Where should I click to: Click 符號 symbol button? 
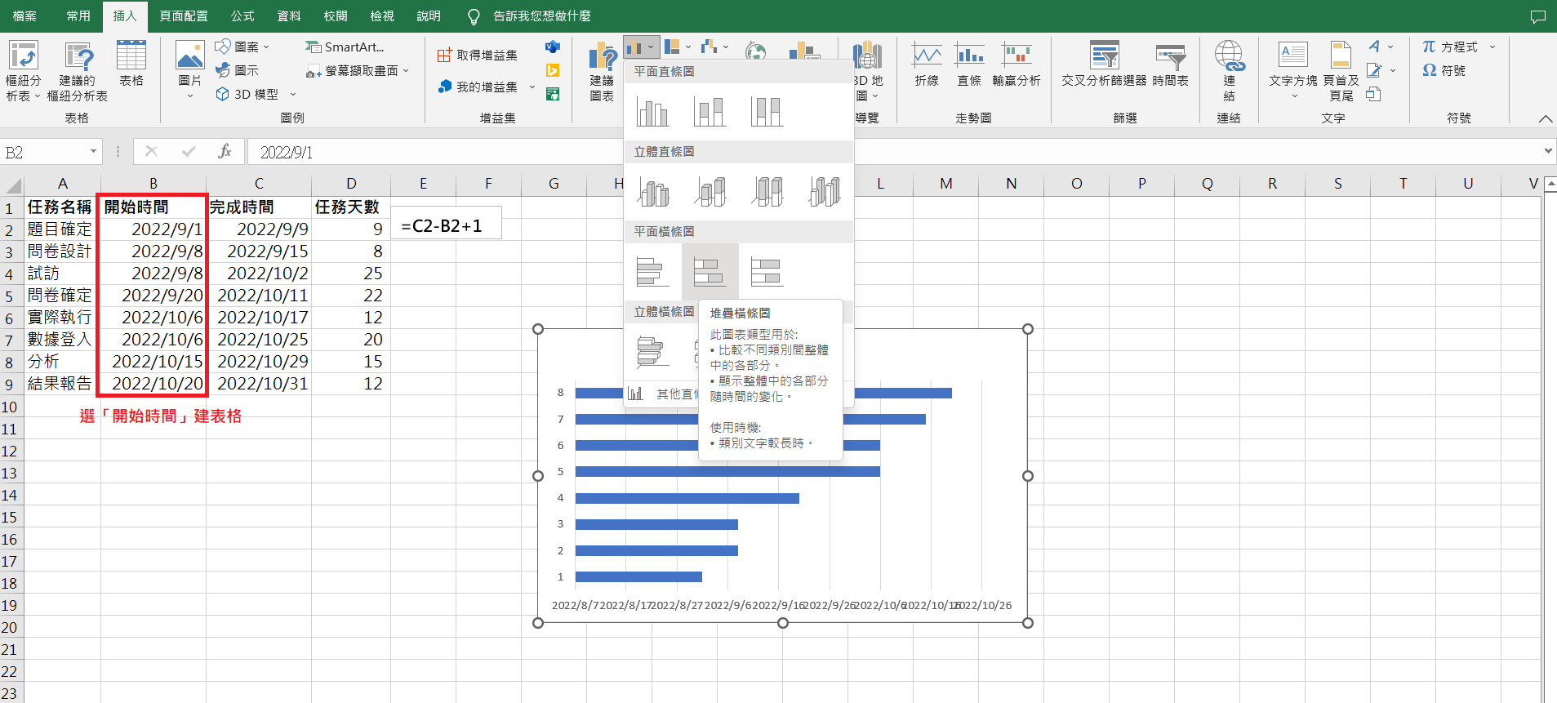click(1444, 70)
